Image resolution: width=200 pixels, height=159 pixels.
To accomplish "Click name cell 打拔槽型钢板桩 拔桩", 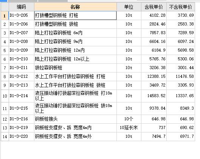I will click(x=75, y=24).
